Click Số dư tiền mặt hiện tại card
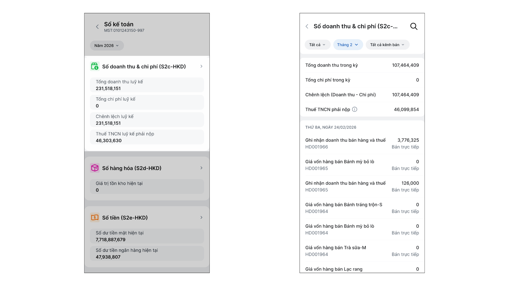509x286 pixels. click(x=147, y=236)
